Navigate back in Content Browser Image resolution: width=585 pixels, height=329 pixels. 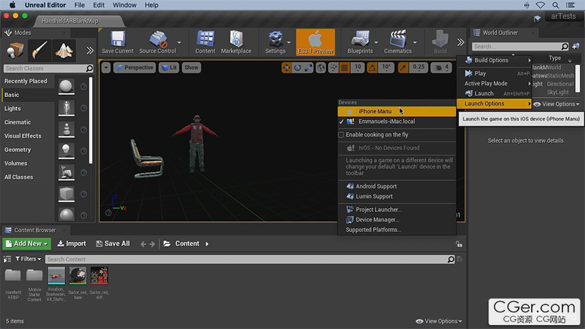(144, 244)
